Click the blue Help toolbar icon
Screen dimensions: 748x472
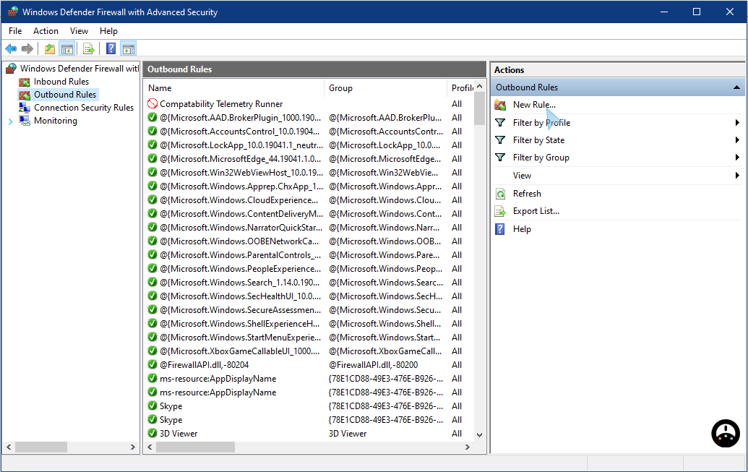pyautogui.click(x=111, y=48)
